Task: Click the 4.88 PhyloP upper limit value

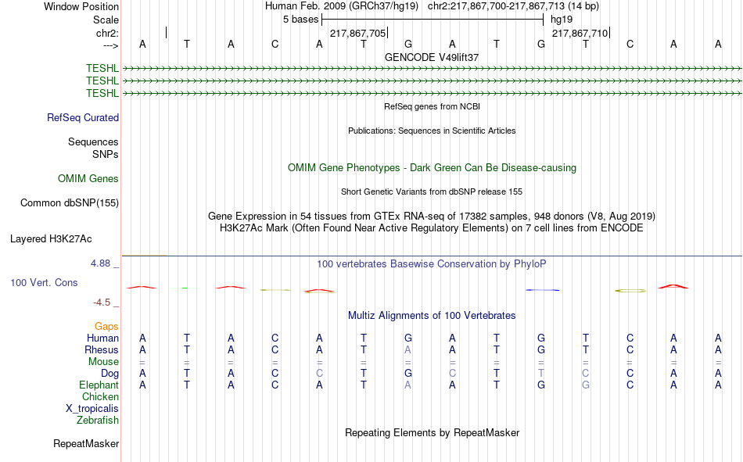Action: (100, 263)
